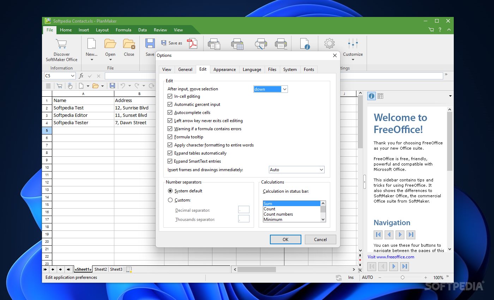Click the shopping cart icon in title ribbon
This screenshot has width=494, height=300.
pyautogui.click(x=431, y=30)
